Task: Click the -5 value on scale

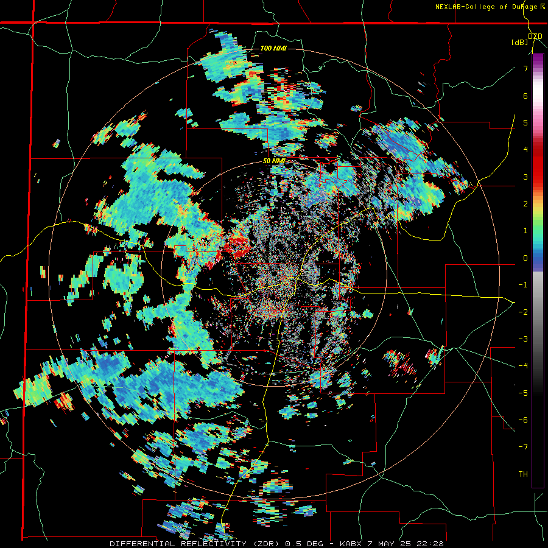Action: [523, 393]
